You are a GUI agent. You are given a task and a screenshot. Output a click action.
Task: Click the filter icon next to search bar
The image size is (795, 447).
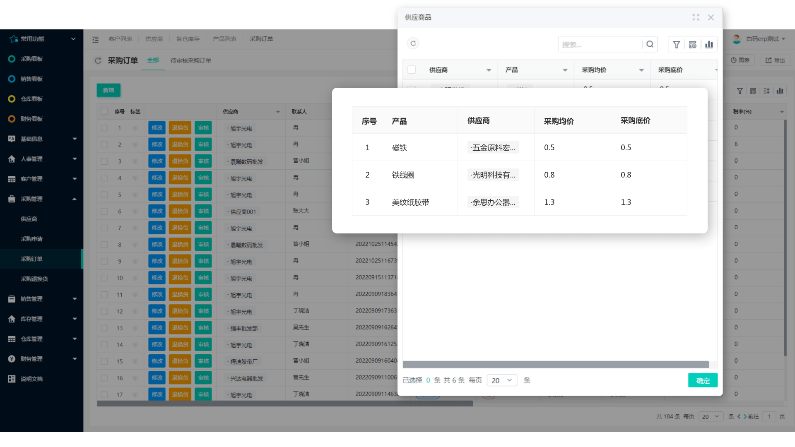(x=676, y=44)
